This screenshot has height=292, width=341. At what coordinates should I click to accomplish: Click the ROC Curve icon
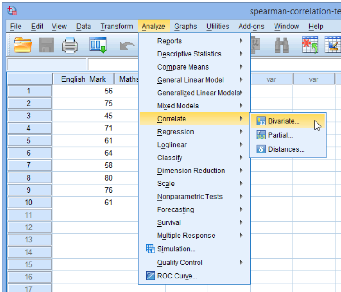click(150, 276)
